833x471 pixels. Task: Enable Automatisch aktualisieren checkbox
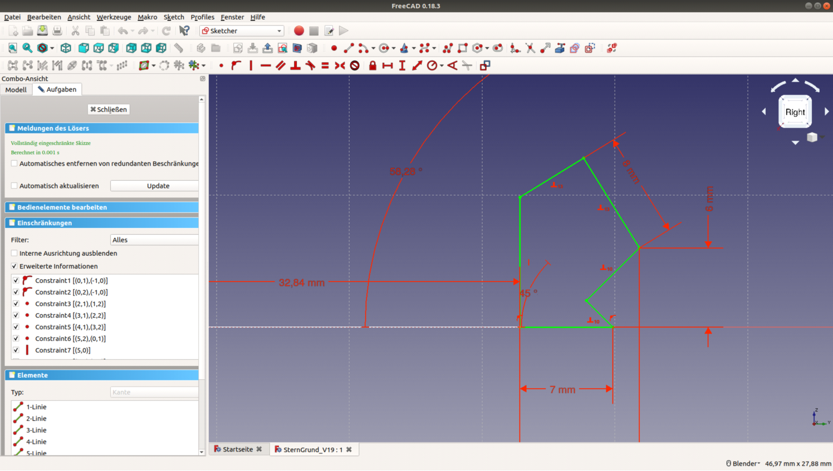(x=14, y=186)
